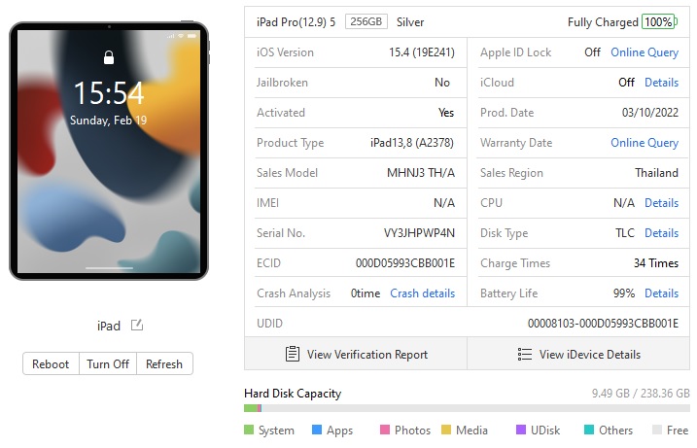
Task: Click the iPad lock screen preview thumbnail
Action: pyautogui.click(x=109, y=151)
